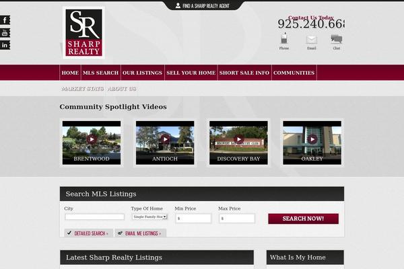Click the Phone contact icon
This screenshot has height=269, width=404.
(284, 38)
